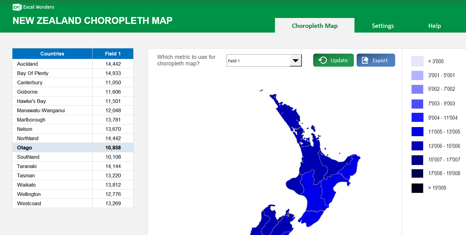
Task: Switch to the Choropleth Map tab
Action: (314, 26)
